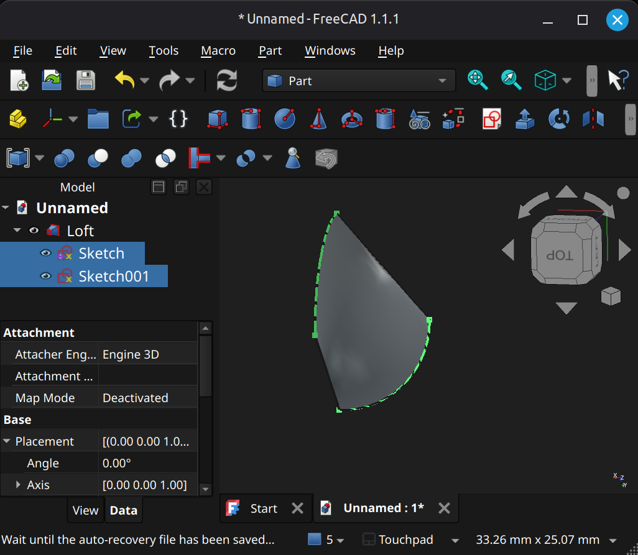Open the Tools menu
638x555 pixels.
pyautogui.click(x=164, y=51)
